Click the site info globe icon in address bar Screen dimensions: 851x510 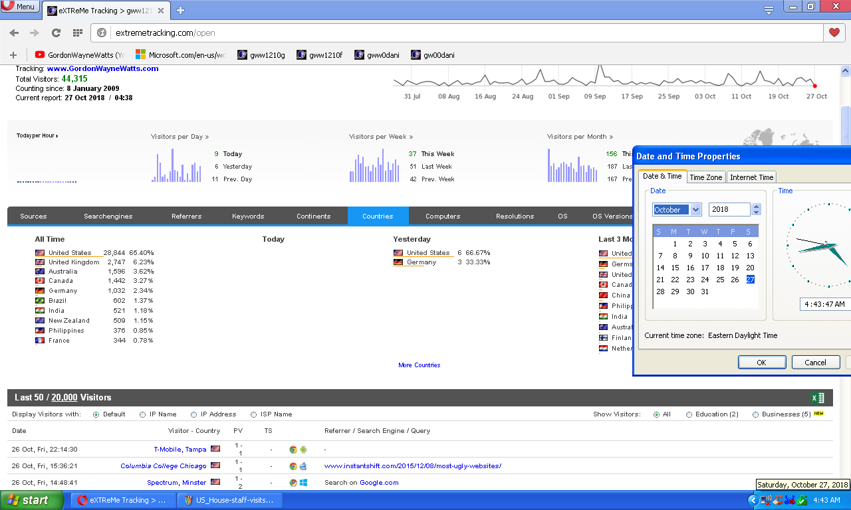click(x=102, y=33)
